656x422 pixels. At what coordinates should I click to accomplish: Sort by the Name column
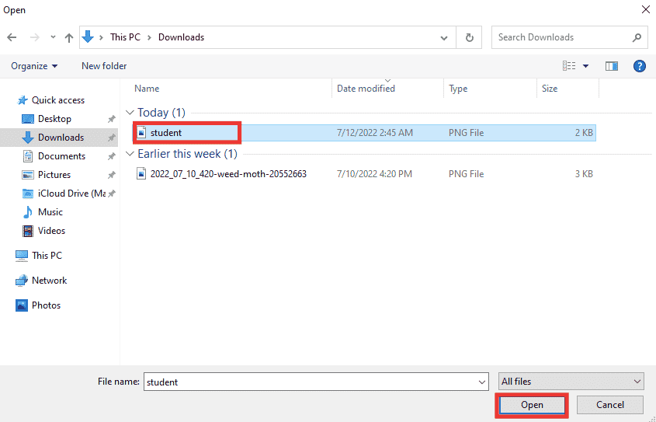coord(147,89)
